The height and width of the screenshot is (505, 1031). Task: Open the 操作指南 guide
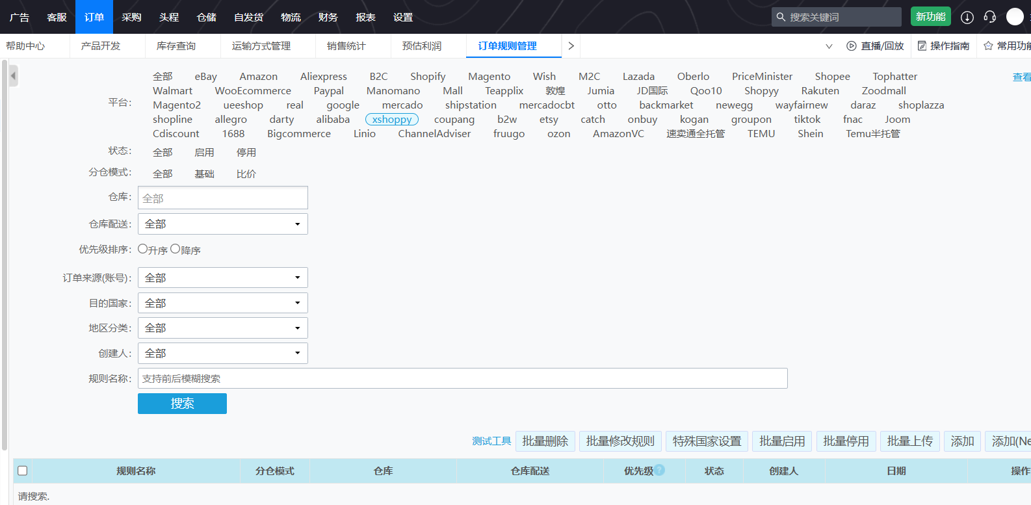(x=943, y=46)
